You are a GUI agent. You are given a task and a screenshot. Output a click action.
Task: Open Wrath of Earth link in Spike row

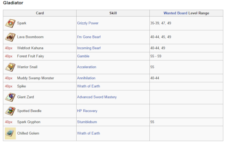point(89,86)
